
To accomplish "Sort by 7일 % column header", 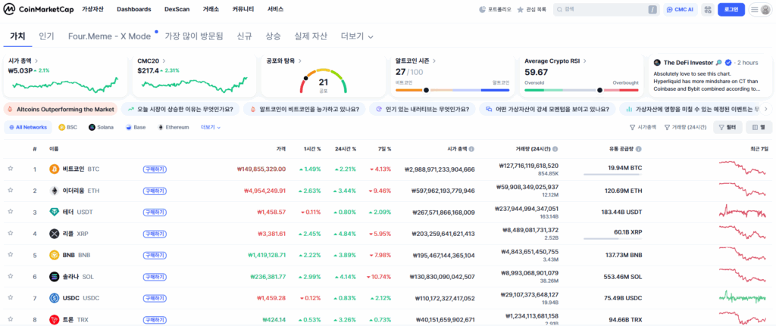I will [383, 149].
